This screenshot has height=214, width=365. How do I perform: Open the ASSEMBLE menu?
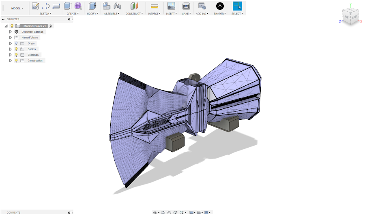coord(112,14)
